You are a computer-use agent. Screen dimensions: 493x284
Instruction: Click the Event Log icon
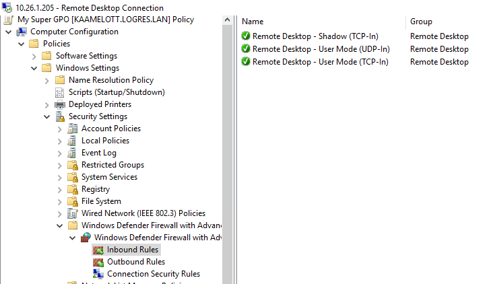point(73,153)
